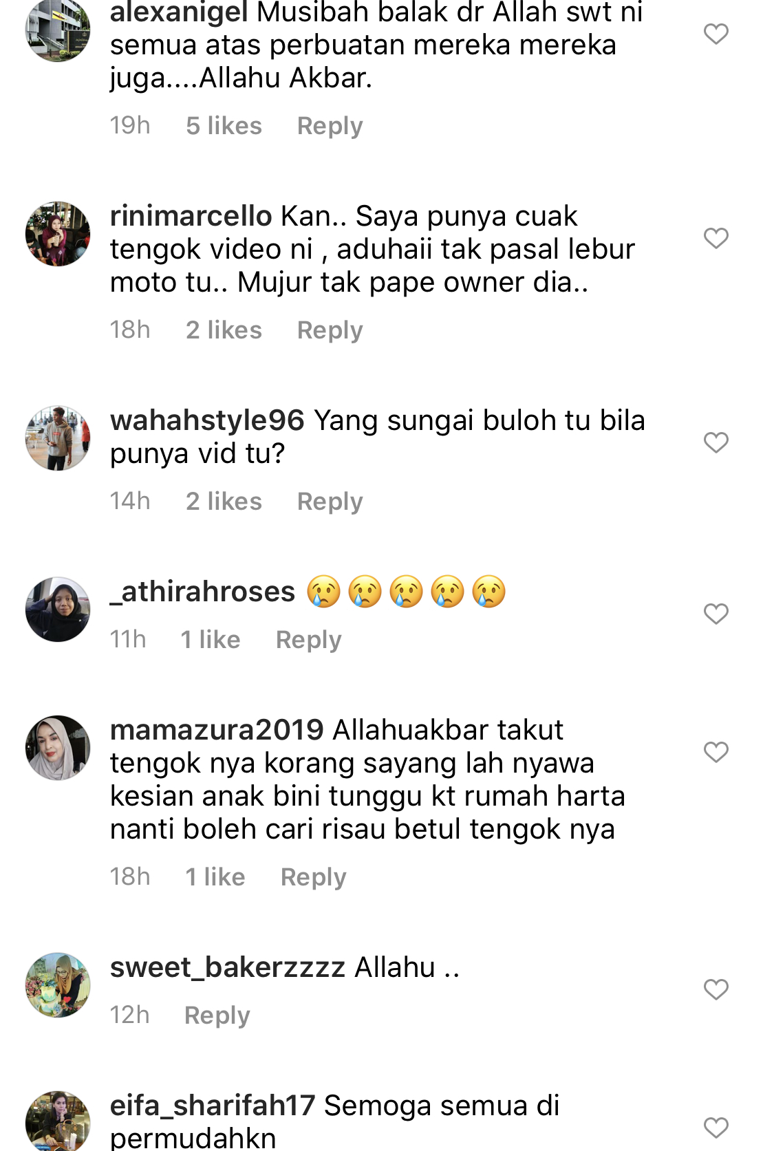Screen dimensions: 774x1151
Task: Reply to wahahstyle96's comment
Action: [x=330, y=502]
